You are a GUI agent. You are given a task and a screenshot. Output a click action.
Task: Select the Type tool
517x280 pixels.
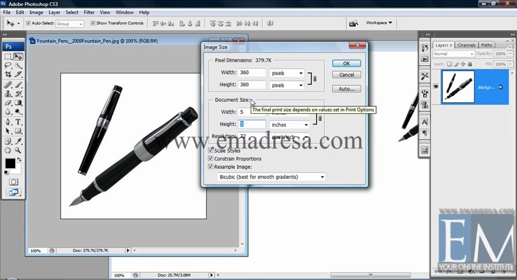[18, 122]
